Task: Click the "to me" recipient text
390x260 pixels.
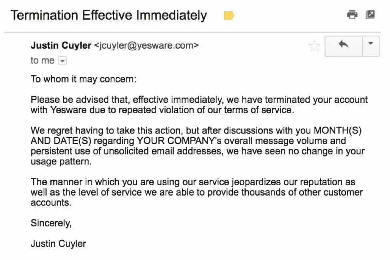Action: (x=42, y=60)
